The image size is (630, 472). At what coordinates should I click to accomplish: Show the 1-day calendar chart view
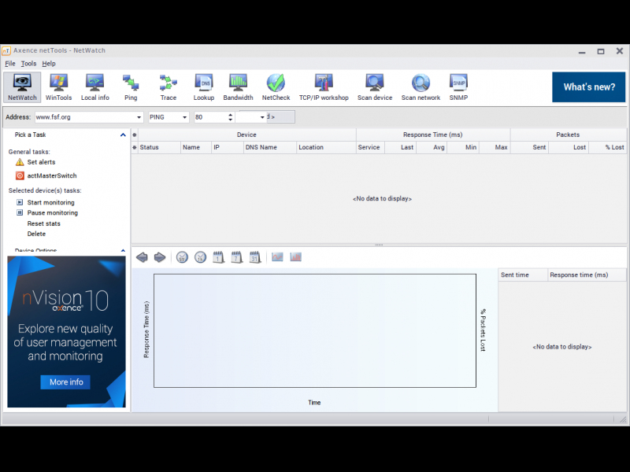pyautogui.click(x=219, y=257)
